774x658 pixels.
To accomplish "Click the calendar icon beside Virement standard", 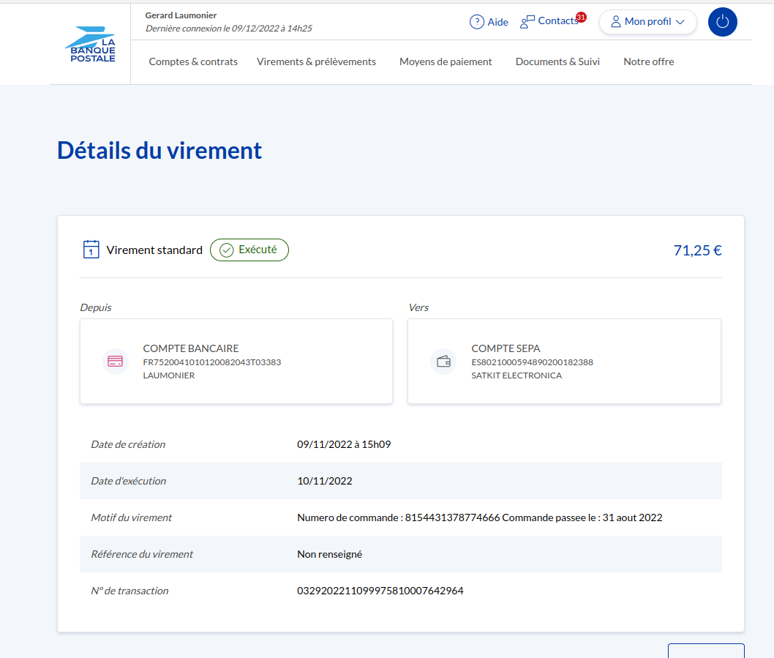I will point(91,250).
